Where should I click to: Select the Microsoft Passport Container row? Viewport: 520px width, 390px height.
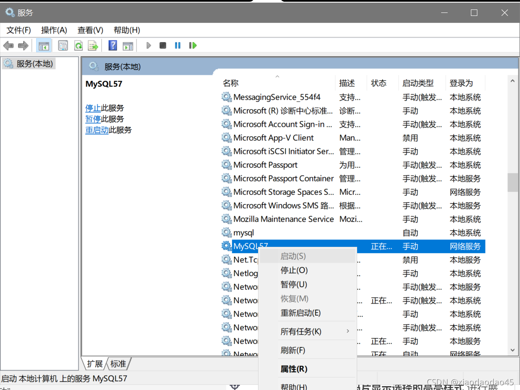click(x=353, y=178)
